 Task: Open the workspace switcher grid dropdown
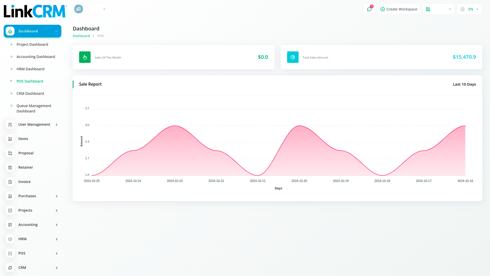click(x=438, y=9)
